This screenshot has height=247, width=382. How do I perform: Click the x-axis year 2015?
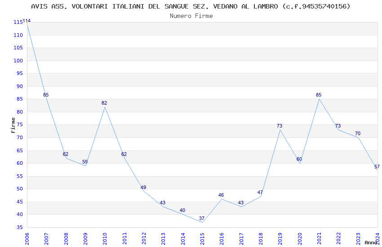click(202, 239)
